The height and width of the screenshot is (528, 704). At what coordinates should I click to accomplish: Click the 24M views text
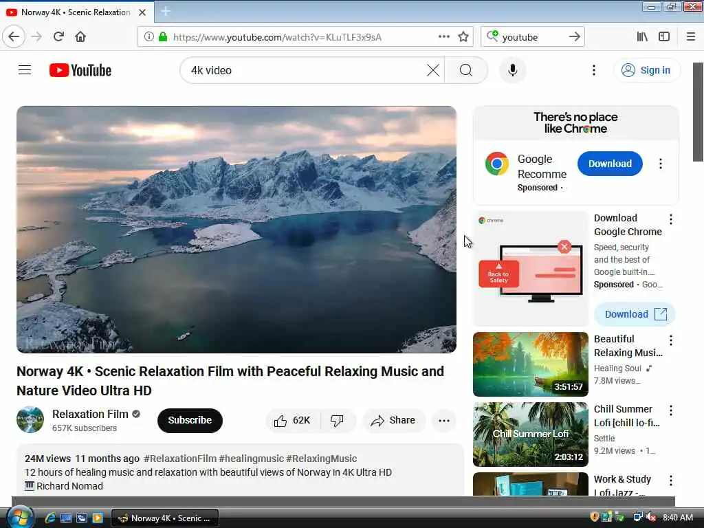click(47, 459)
